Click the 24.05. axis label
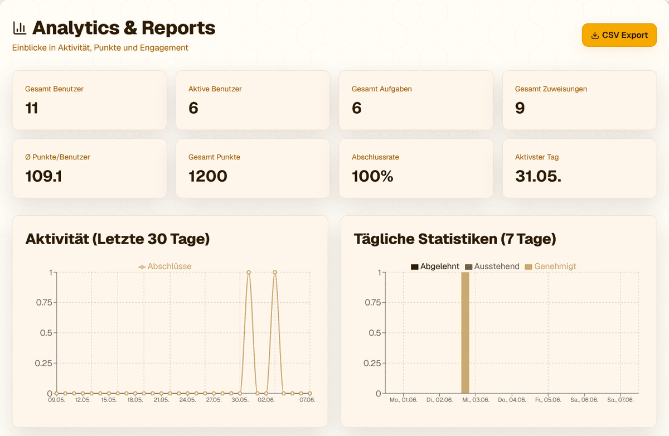This screenshot has width=669, height=436. click(188, 400)
